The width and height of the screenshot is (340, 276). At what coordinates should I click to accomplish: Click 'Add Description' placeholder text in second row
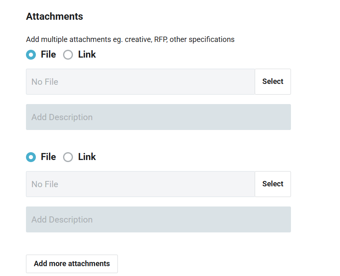[62, 220]
